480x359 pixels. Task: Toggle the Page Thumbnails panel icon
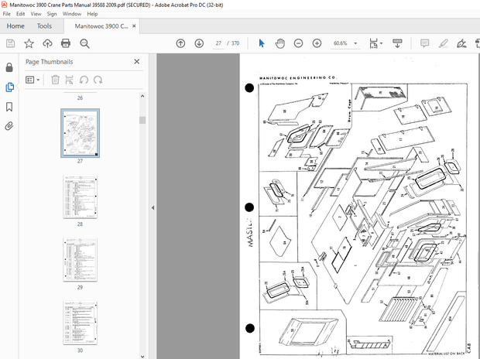point(9,87)
